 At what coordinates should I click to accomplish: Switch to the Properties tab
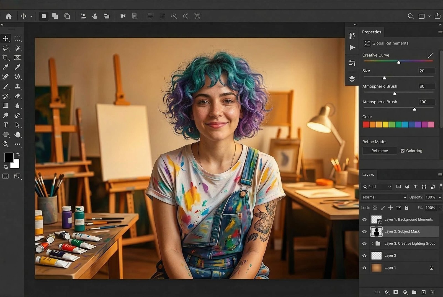tap(372, 32)
